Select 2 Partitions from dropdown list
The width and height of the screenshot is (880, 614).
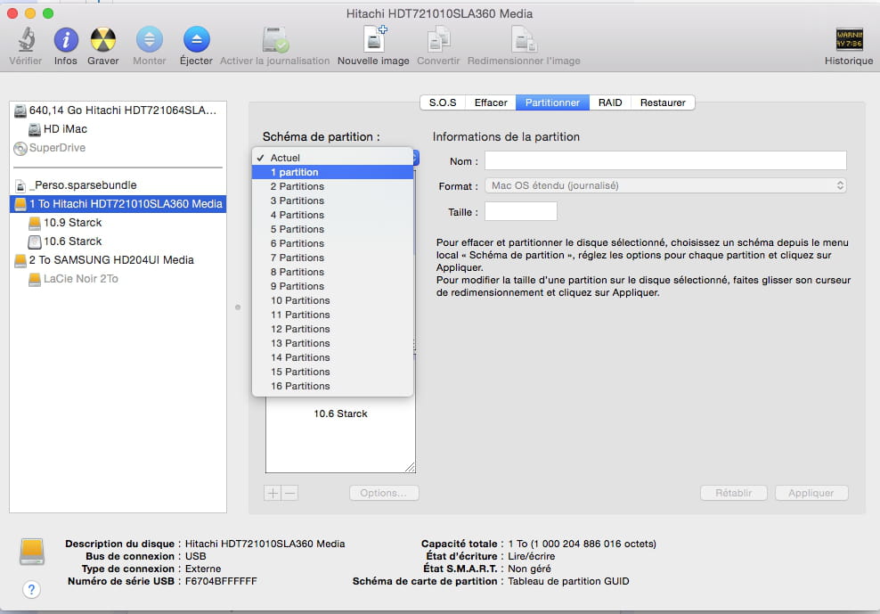point(297,186)
